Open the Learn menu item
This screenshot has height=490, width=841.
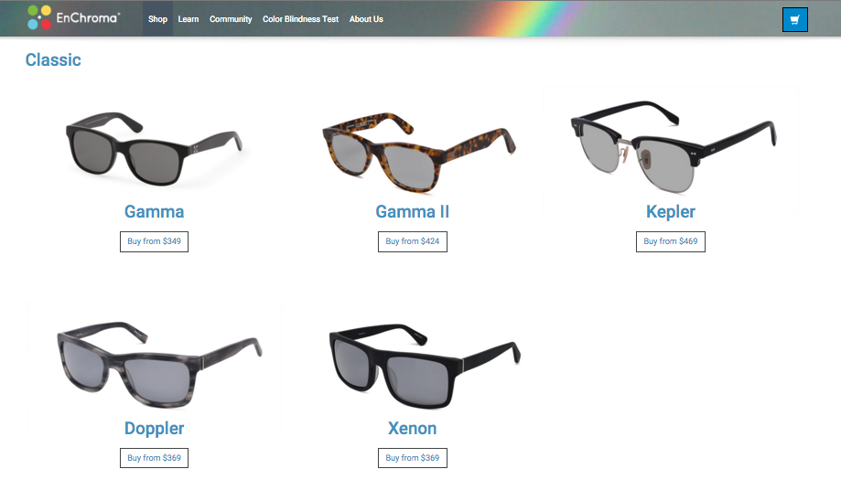coord(189,19)
